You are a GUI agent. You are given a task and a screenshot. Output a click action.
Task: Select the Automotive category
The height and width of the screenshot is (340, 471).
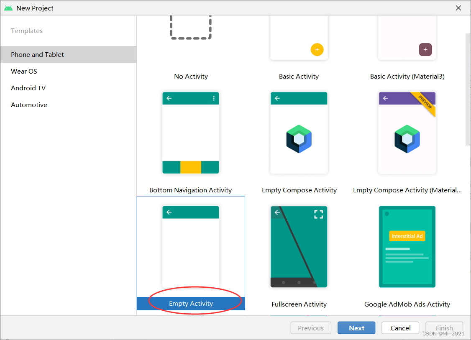click(69, 105)
